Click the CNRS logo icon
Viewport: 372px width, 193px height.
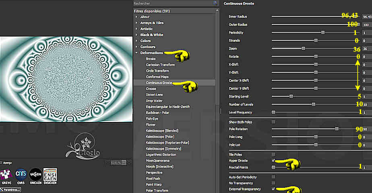[21, 174]
